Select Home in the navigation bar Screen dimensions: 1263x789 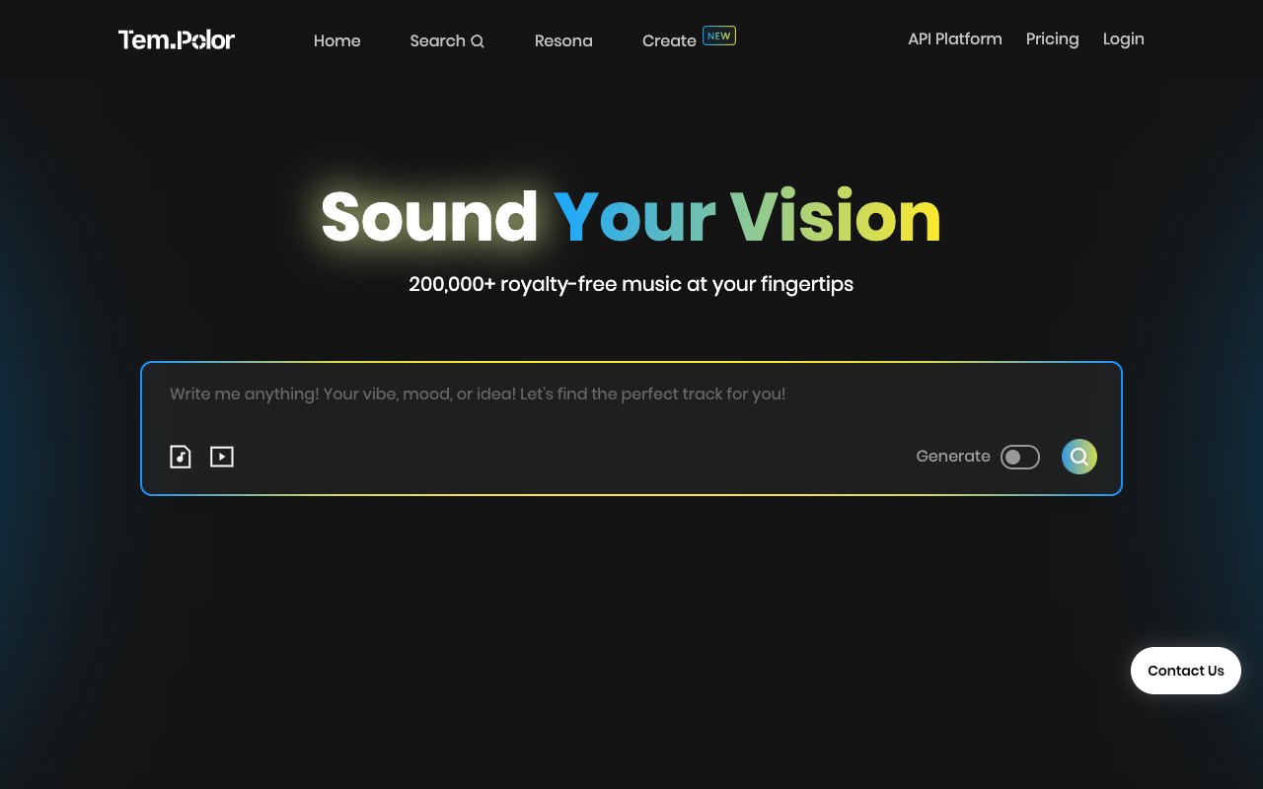(336, 40)
